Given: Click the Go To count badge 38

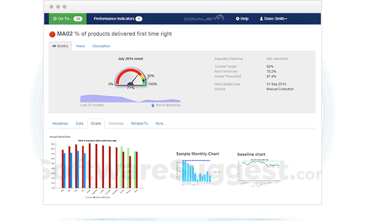Looking at the screenshot, I should click(x=78, y=19).
